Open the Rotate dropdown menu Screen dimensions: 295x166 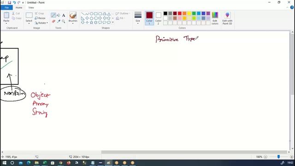click(41, 23)
